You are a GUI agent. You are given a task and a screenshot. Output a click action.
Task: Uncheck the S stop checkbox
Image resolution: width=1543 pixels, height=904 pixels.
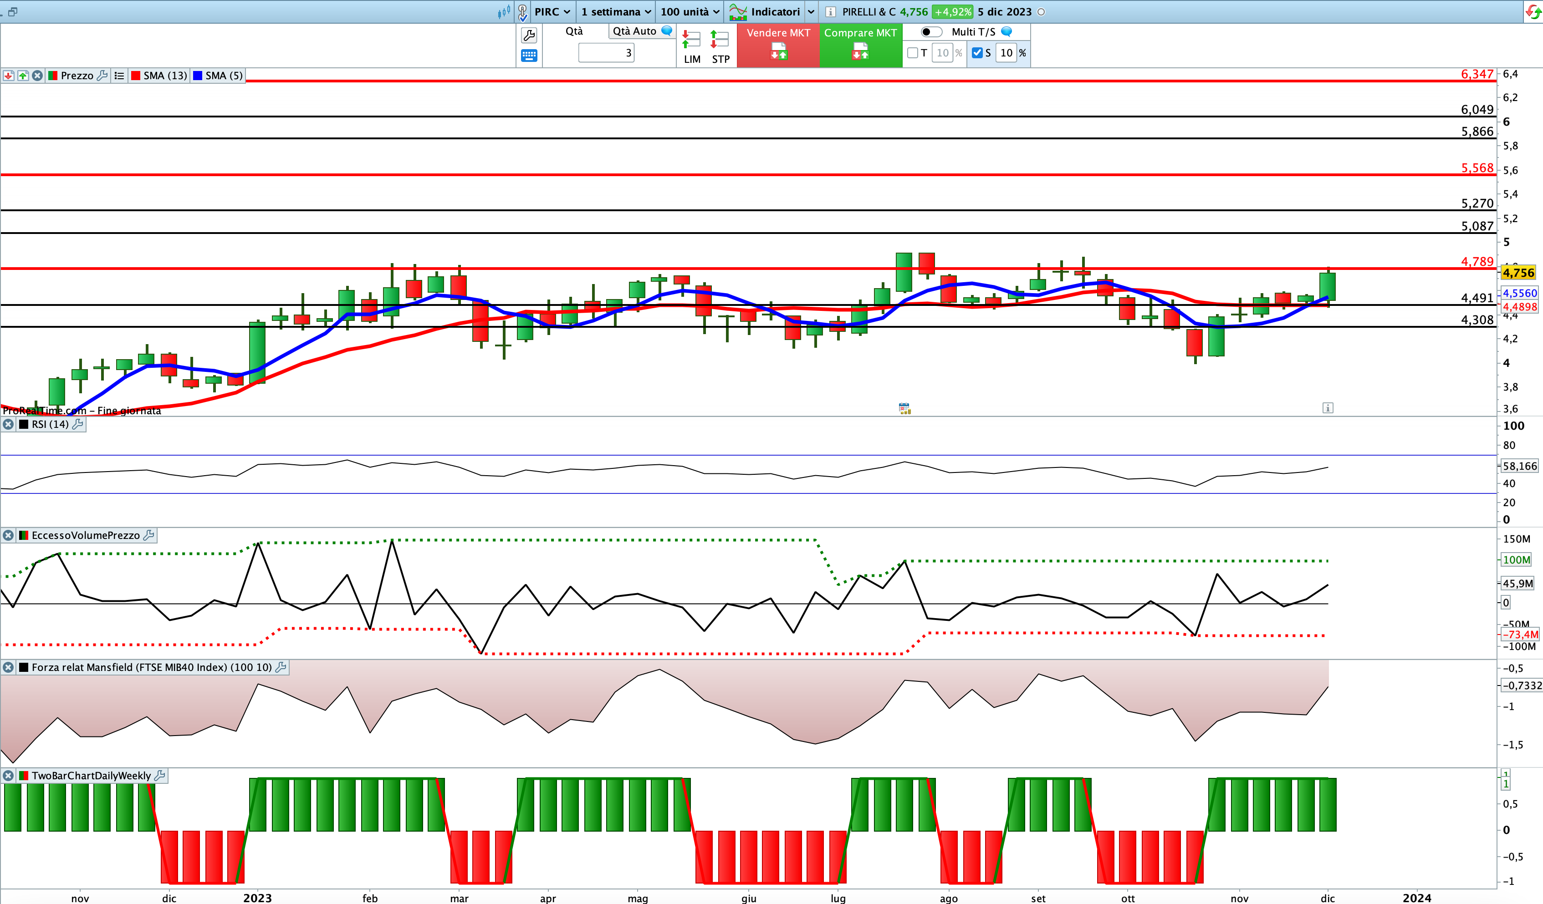point(977,53)
